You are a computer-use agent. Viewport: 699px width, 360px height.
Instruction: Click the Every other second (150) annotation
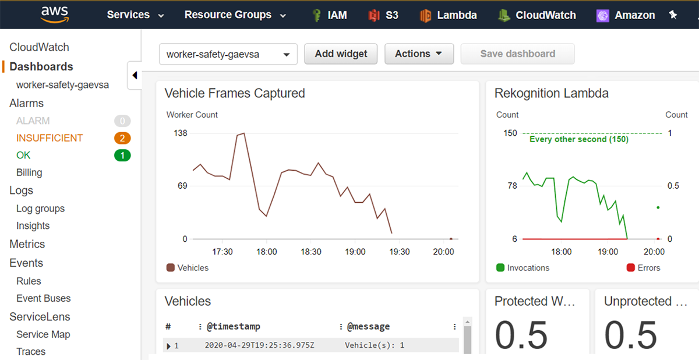579,140
